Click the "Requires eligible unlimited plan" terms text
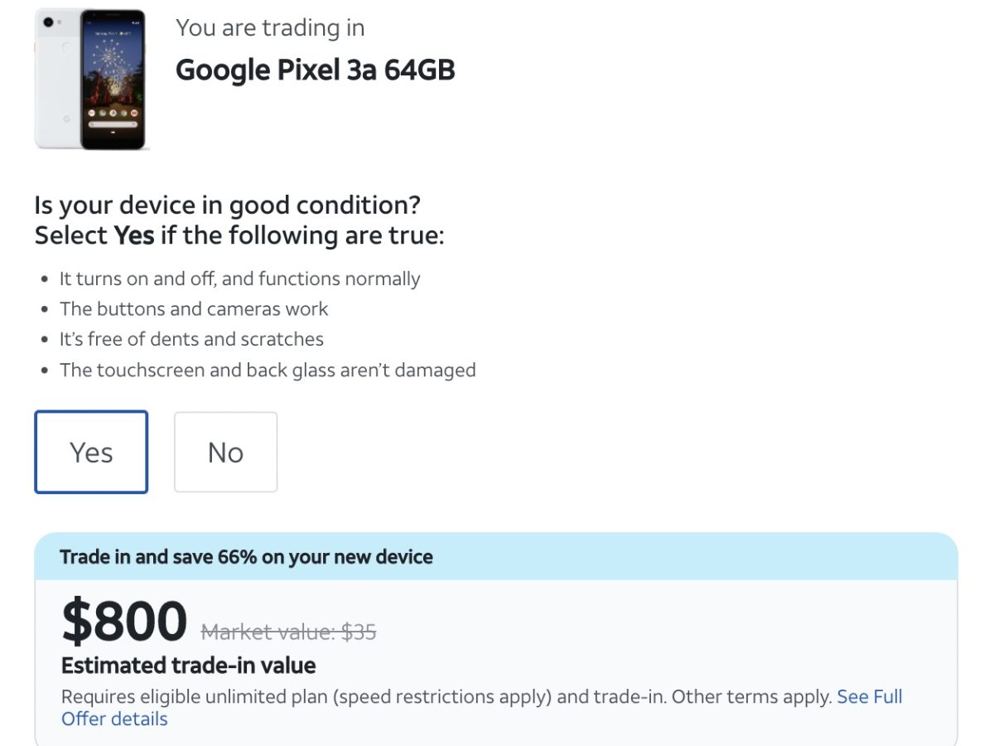This screenshot has height=746, width=994. 306,697
